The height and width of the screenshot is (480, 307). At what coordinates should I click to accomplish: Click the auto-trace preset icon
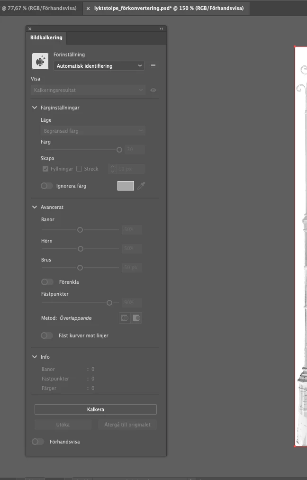click(x=40, y=61)
